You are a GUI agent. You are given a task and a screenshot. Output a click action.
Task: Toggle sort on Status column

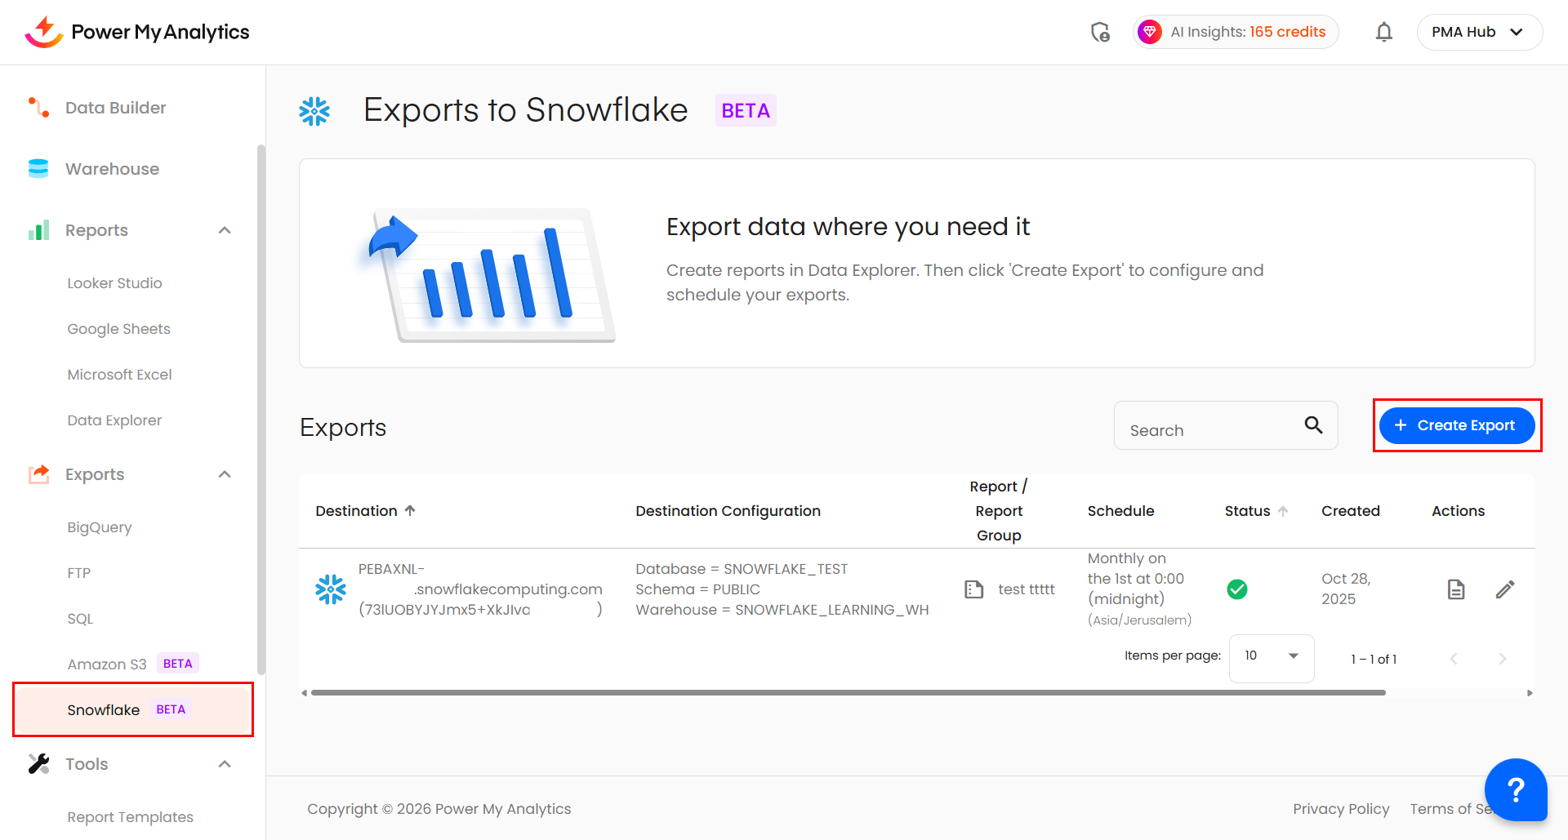tap(1283, 511)
